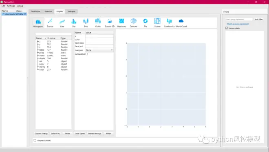
Task: Click the x value field
Action: 99,36
